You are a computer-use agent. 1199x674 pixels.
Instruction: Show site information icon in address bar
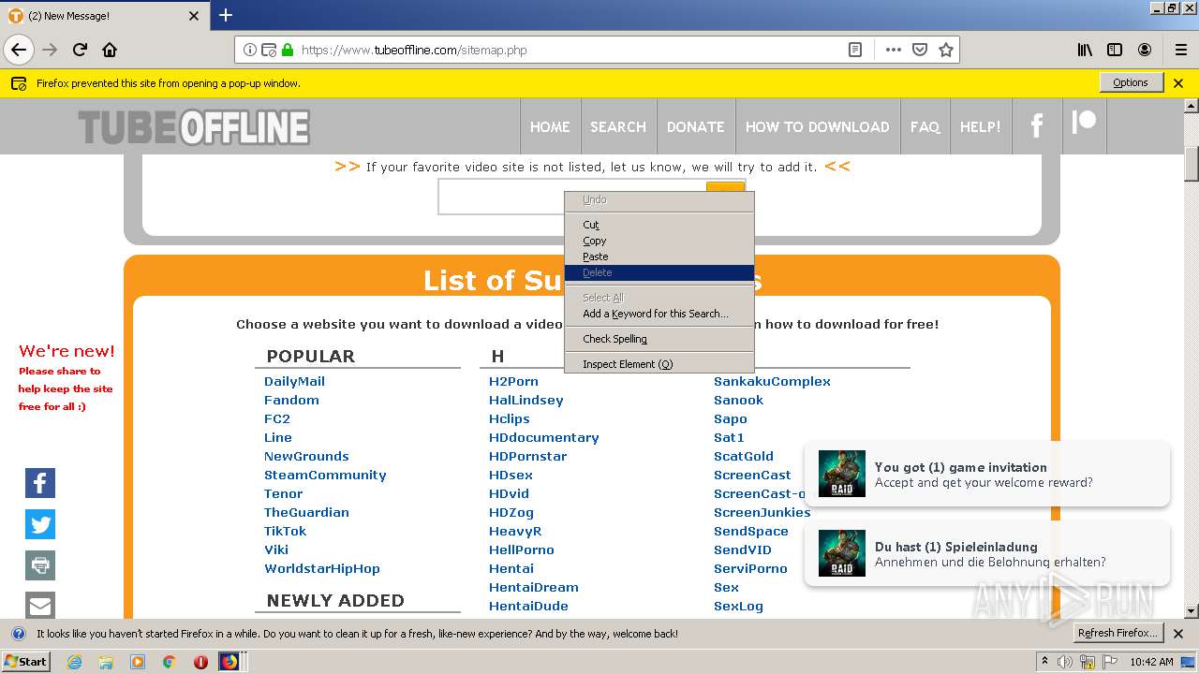pyautogui.click(x=250, y=50)
